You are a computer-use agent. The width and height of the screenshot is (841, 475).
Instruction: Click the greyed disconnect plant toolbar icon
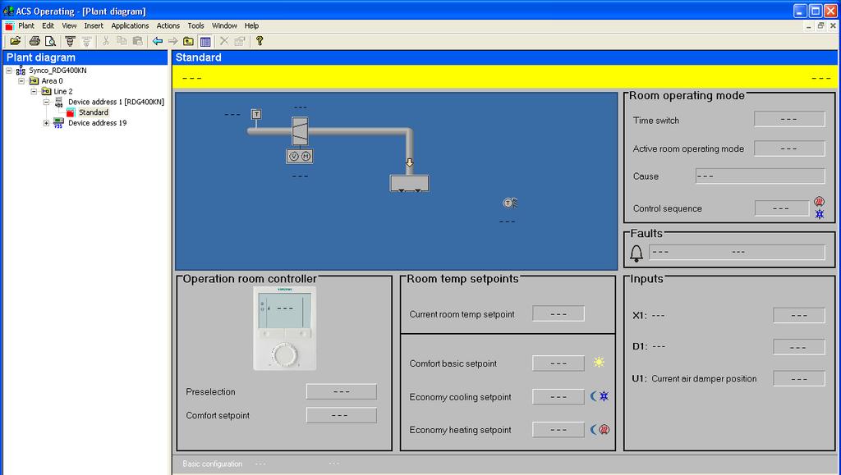coord(85,41)
